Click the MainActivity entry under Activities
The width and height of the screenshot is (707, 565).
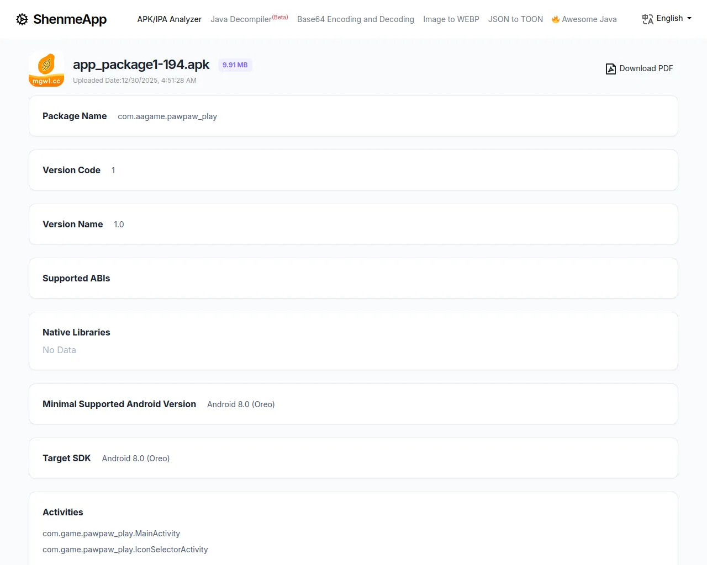(x=111, y=534)
